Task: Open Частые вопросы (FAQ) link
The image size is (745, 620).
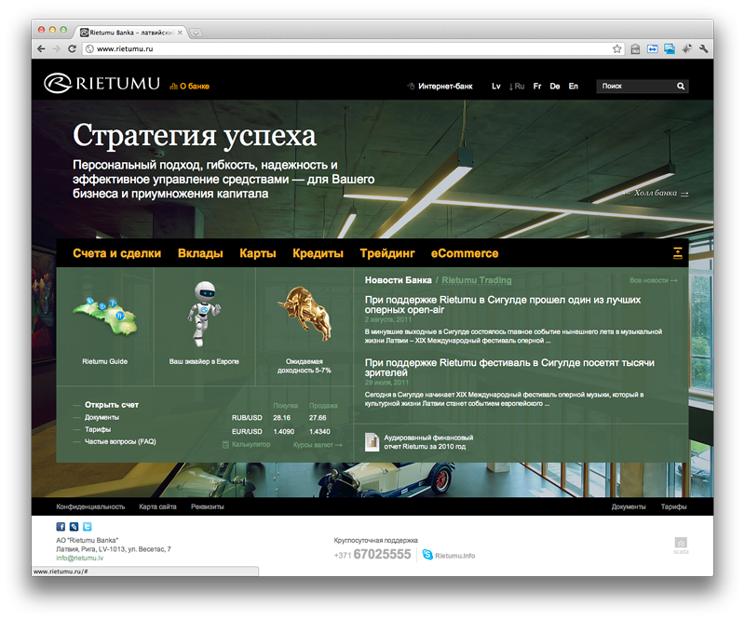Action: click(120, 441)
